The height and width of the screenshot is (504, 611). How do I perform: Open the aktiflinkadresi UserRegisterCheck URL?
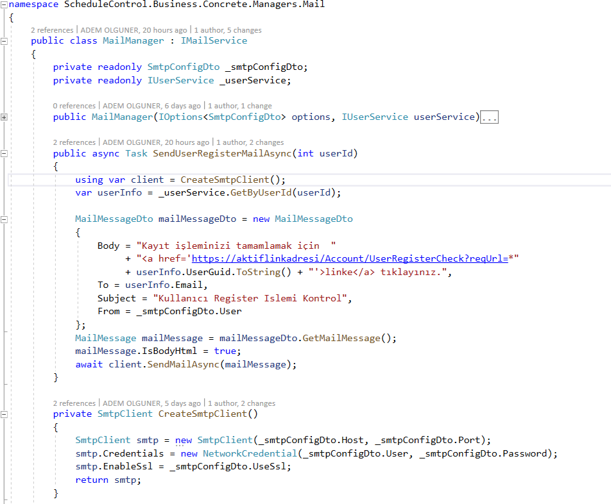pos(350,259)
